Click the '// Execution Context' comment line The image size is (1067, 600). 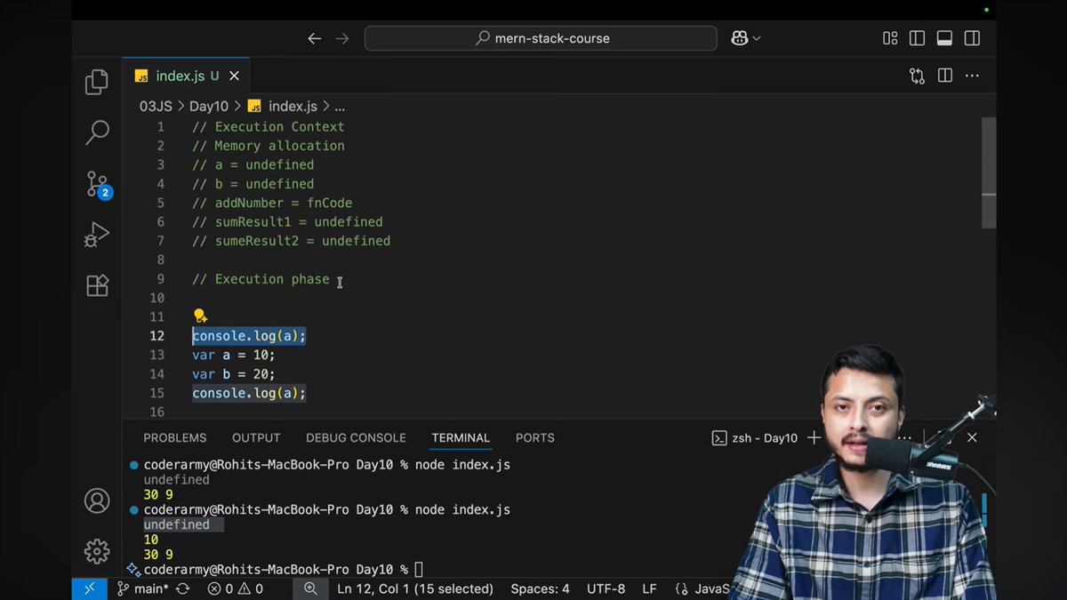(x=268, y=127)
